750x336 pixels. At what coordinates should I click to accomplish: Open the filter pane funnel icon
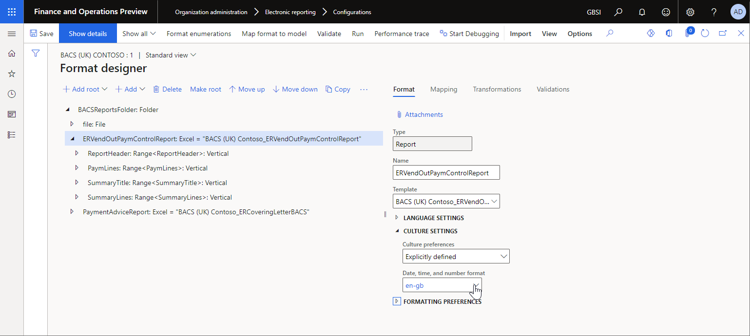[35, 53]
